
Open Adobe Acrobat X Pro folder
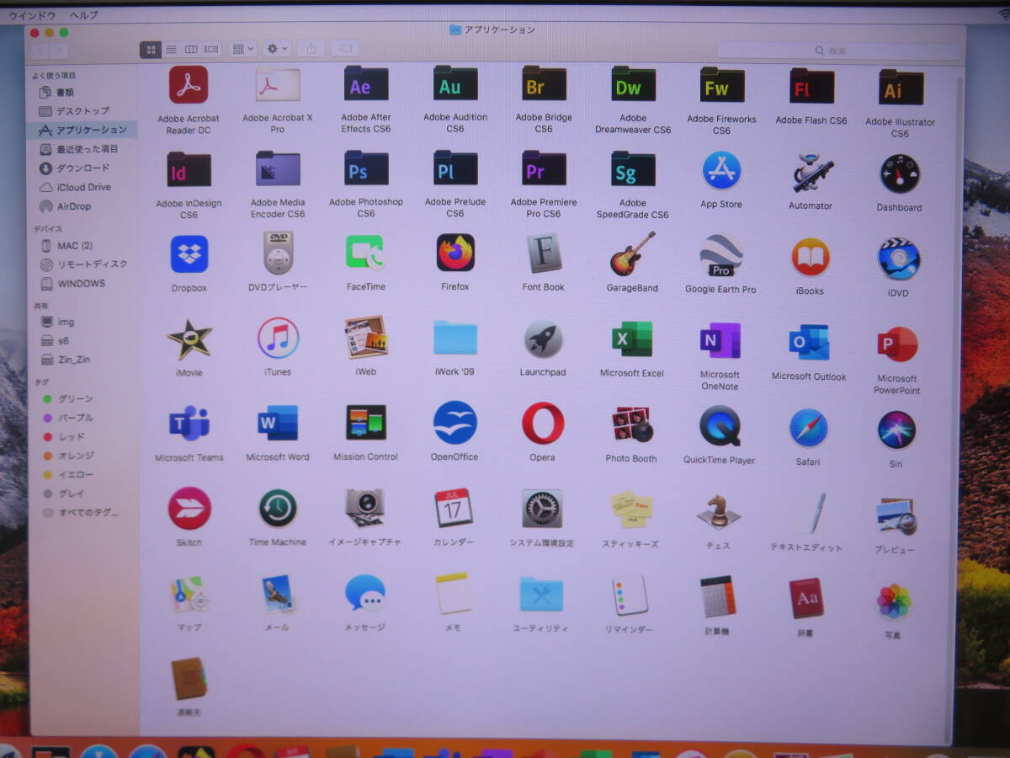coord(278,85)
